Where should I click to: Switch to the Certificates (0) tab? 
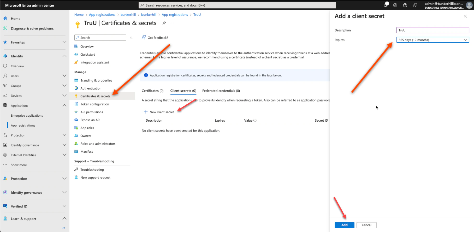pos(152,91)
